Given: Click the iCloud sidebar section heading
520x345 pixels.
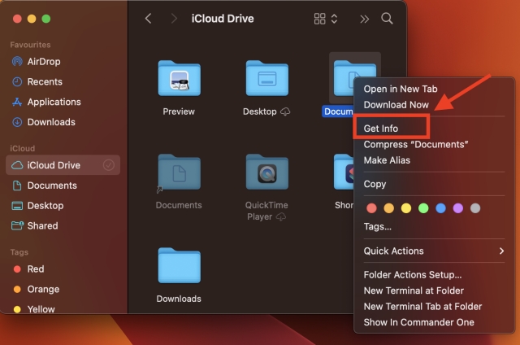Looking at the screenshot, I should 22,148.
